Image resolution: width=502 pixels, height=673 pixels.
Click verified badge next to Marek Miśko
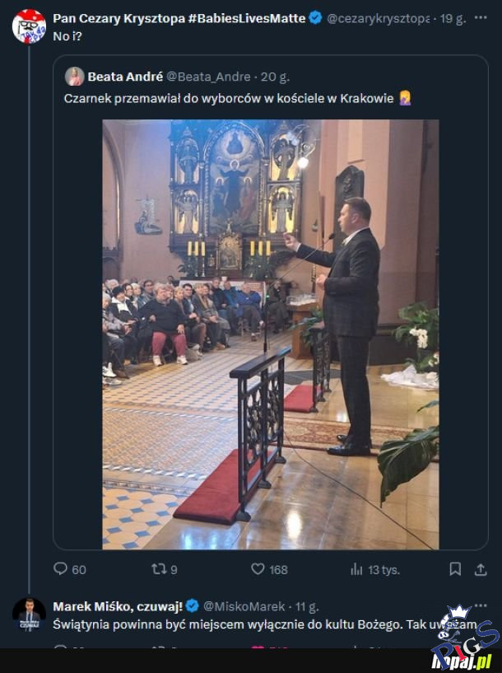point(192,606)
